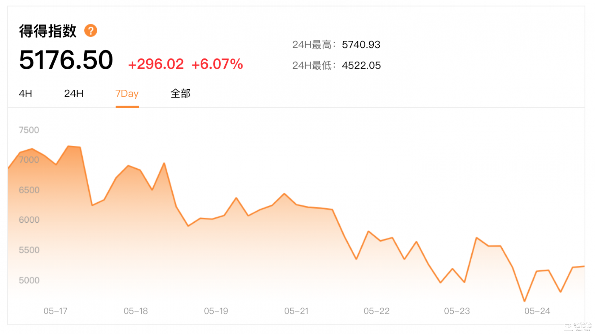This screenshot has width=595, height=334.
Task: Click the 6000 y-axis label
Action: (29, 220)
